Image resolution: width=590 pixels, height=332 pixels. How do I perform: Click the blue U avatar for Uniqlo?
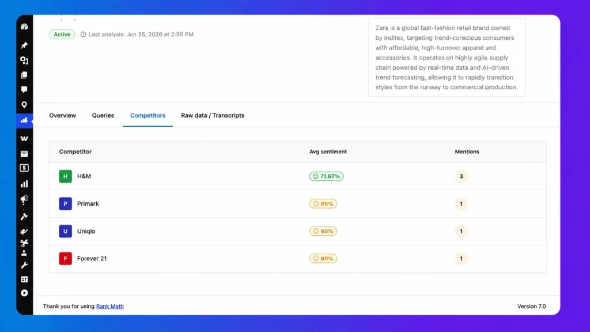pos(66,231)
